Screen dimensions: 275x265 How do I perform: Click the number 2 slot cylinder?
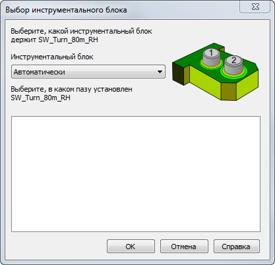point(233,65)
